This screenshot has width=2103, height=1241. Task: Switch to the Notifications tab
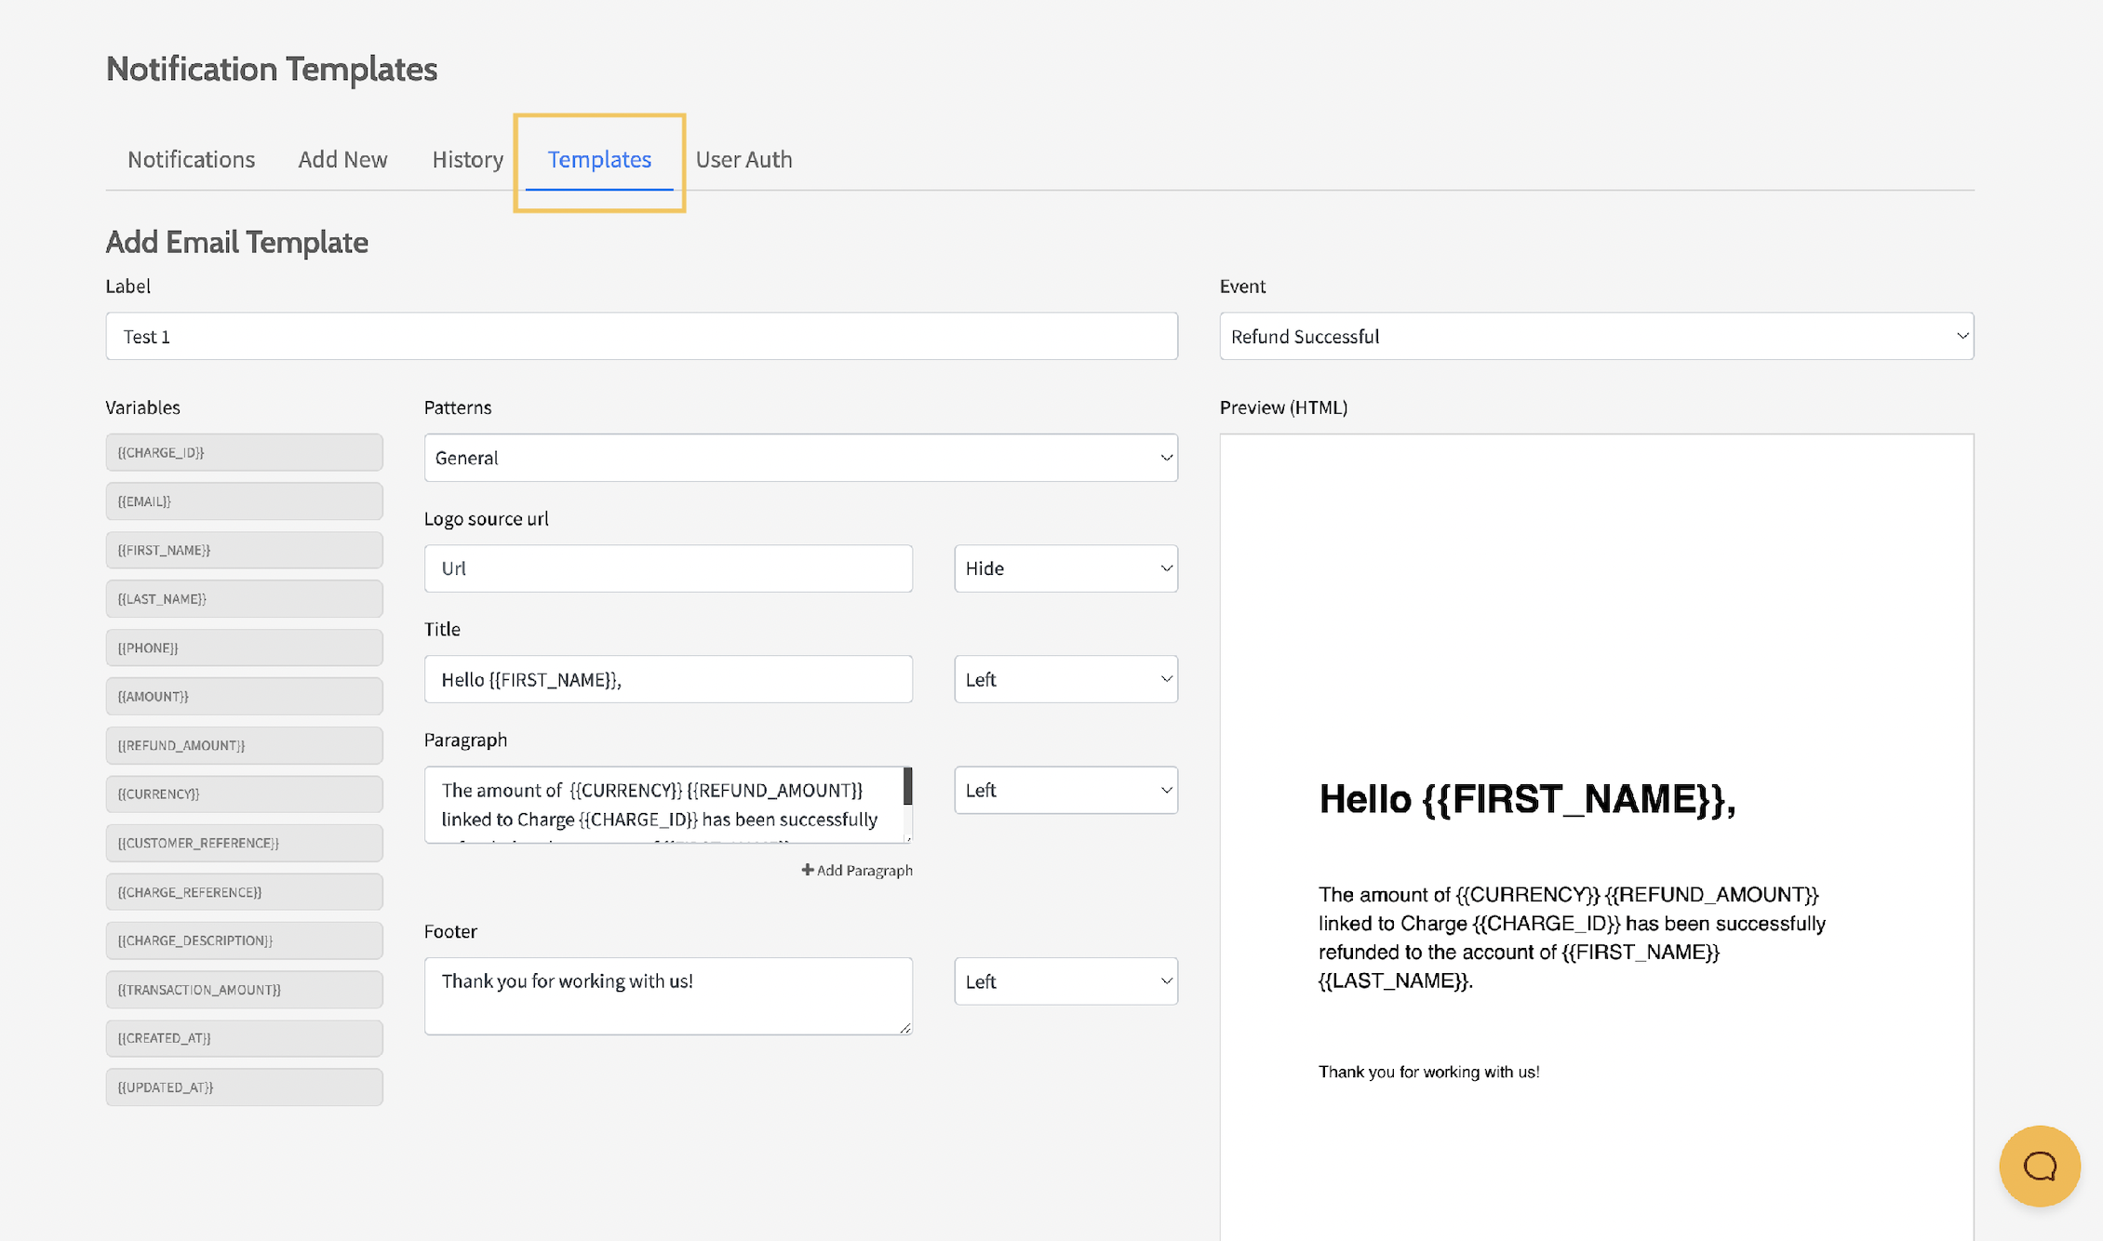tap(191, 159)
